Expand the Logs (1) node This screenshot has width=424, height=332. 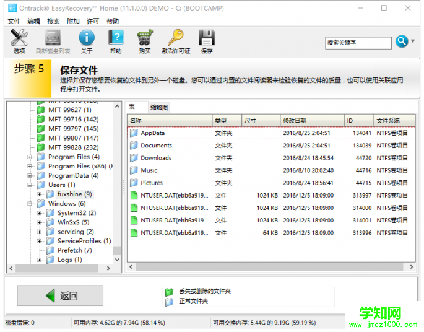[39, 260]
